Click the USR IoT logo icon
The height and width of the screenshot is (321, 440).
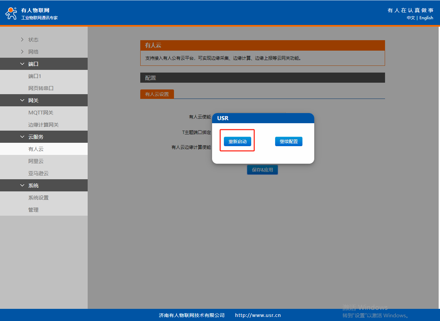(11, 13)
